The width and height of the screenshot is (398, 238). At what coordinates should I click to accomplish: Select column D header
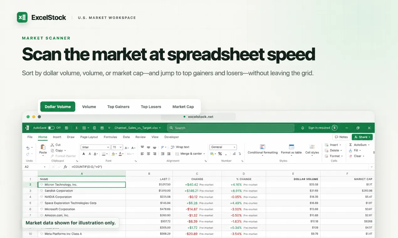244,173
